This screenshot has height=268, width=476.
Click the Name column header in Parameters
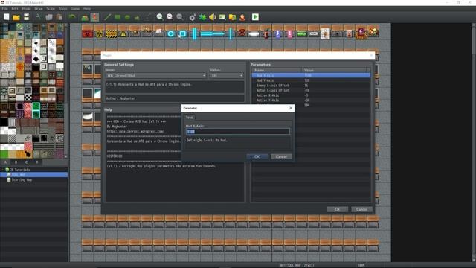277,70
